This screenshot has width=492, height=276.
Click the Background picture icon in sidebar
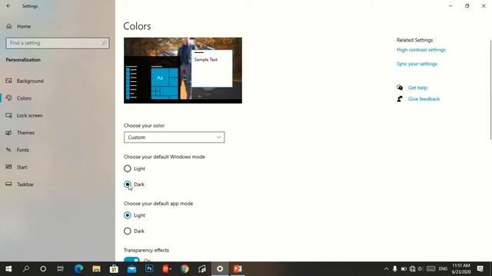pos(8,80)
